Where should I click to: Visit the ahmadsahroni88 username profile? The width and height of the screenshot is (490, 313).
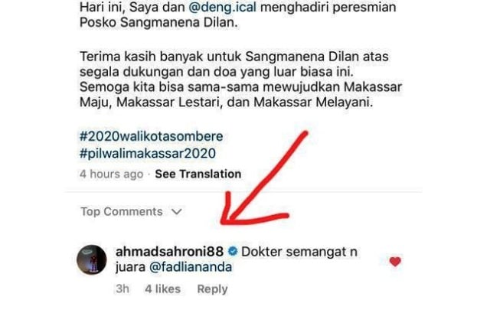tap(170, 252)
